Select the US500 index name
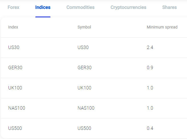Image resolution: width=187 pixels, height=139 pixels. pyautogui.click(x=15, y=128)
